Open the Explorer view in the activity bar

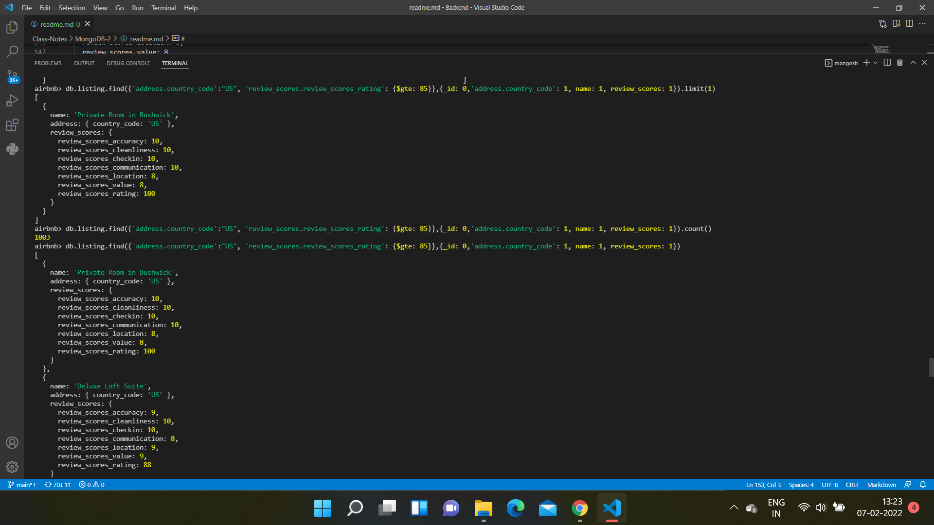[x=12, y=28]
